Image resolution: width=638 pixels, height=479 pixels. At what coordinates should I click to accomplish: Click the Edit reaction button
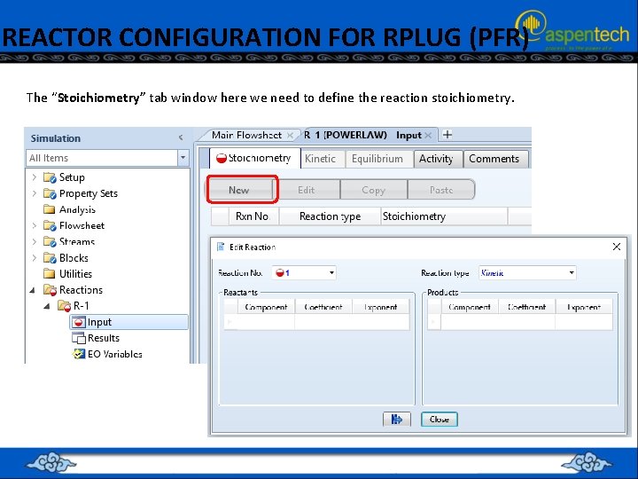[x=307, y=190]
